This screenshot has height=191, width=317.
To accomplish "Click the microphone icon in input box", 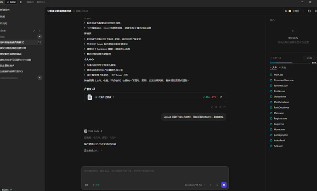I will (217, 185).
